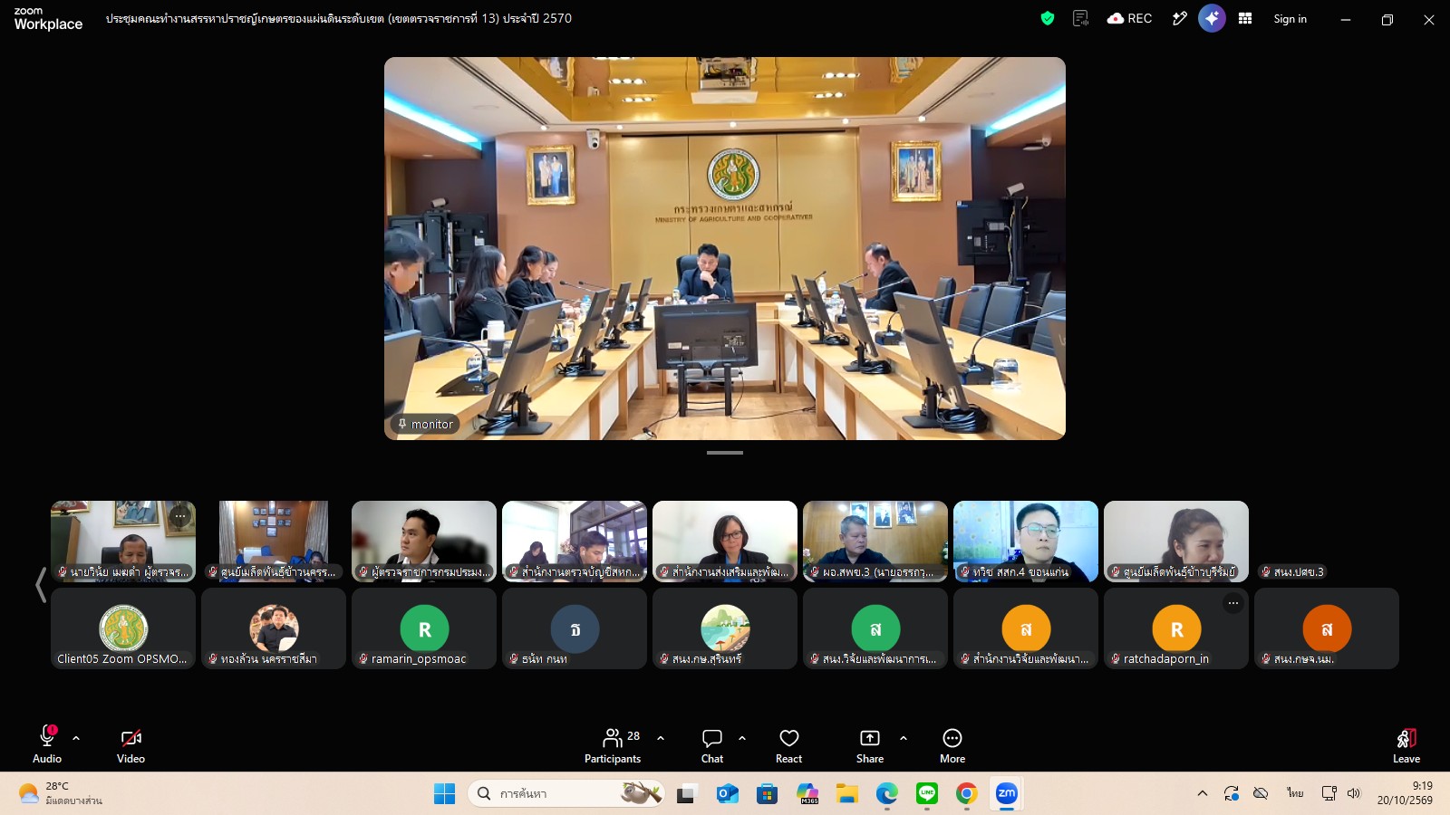Select the สนง.ปศข.3 participant label
The height and width of the screenshot is (815, 1450).
[1293, 572]
